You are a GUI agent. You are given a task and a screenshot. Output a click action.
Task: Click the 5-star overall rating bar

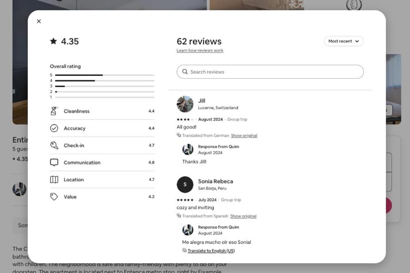[x=104, y=75]
